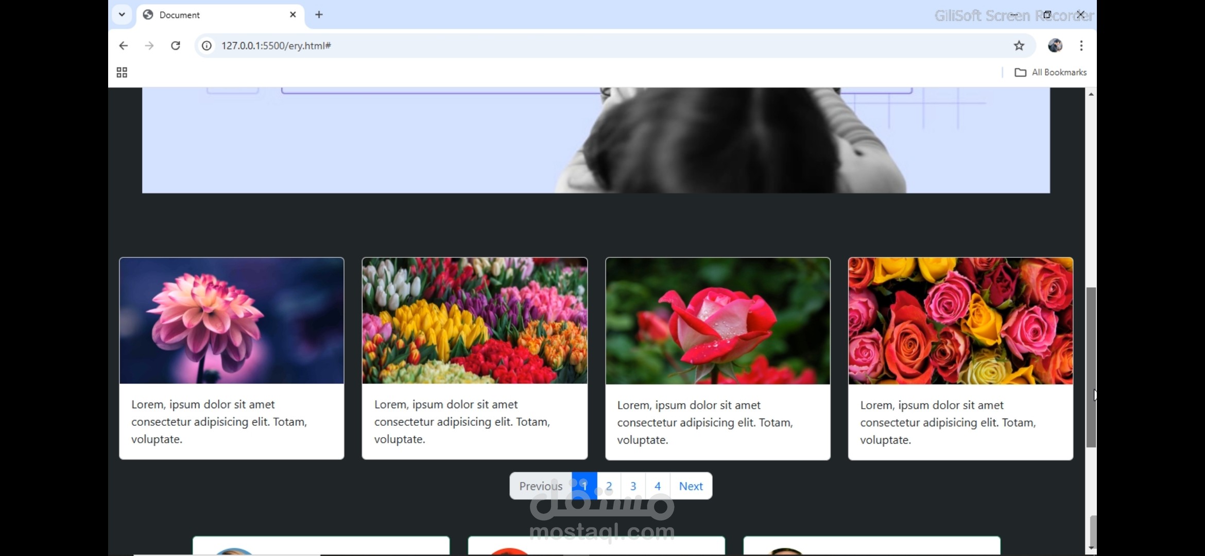
Task: Click the browser forward arrow
Action: point(149,46)
